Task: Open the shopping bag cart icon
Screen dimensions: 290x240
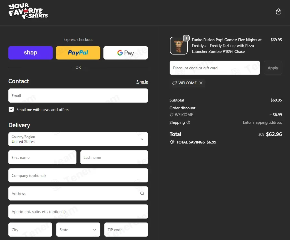Action: click(278, 11)
